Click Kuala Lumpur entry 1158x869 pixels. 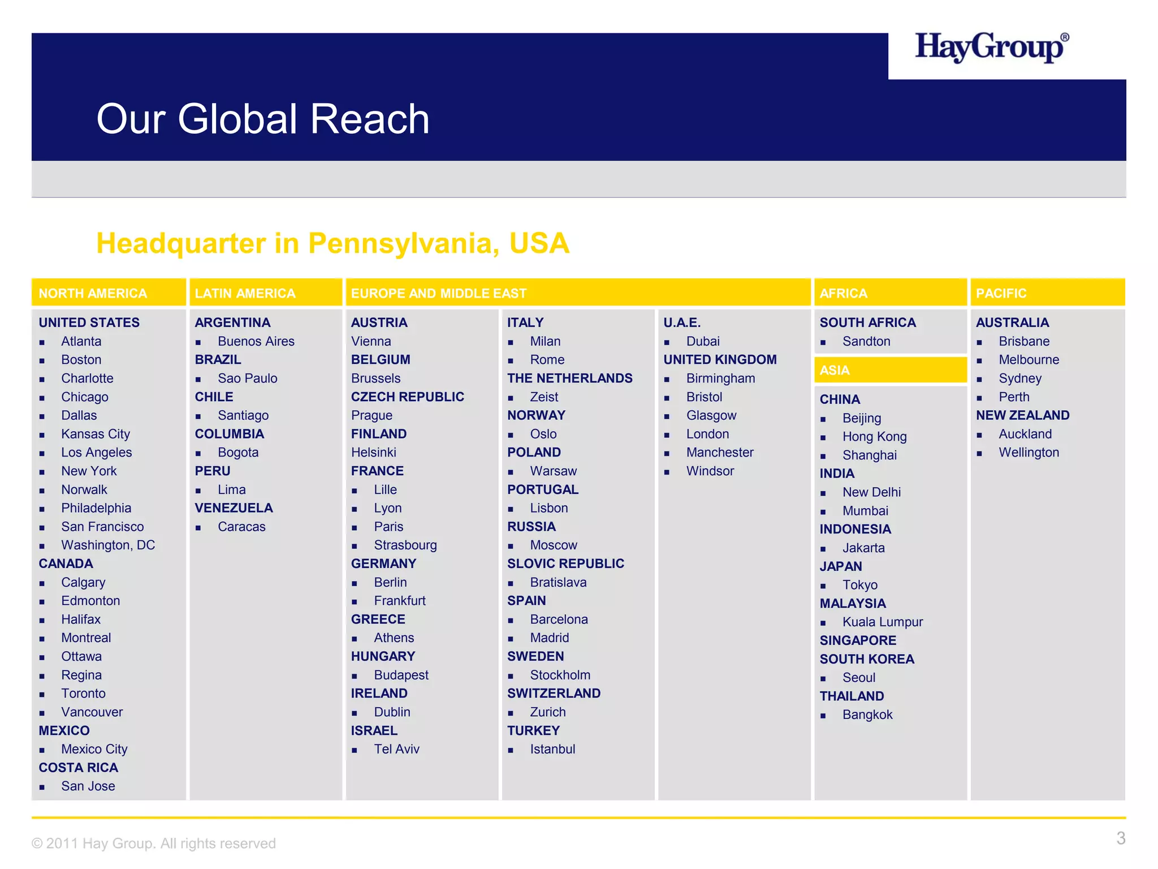883,622
